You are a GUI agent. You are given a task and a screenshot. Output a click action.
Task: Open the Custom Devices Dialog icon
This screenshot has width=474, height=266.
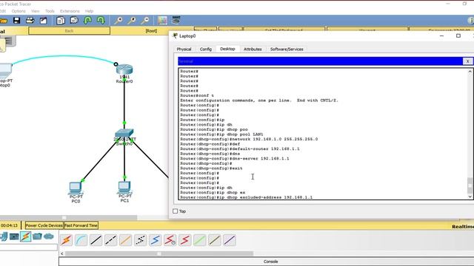(x=176, y=20)
